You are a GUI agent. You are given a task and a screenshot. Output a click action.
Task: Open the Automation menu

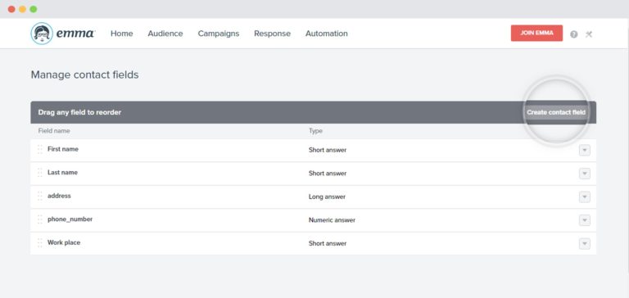point(327,34)
